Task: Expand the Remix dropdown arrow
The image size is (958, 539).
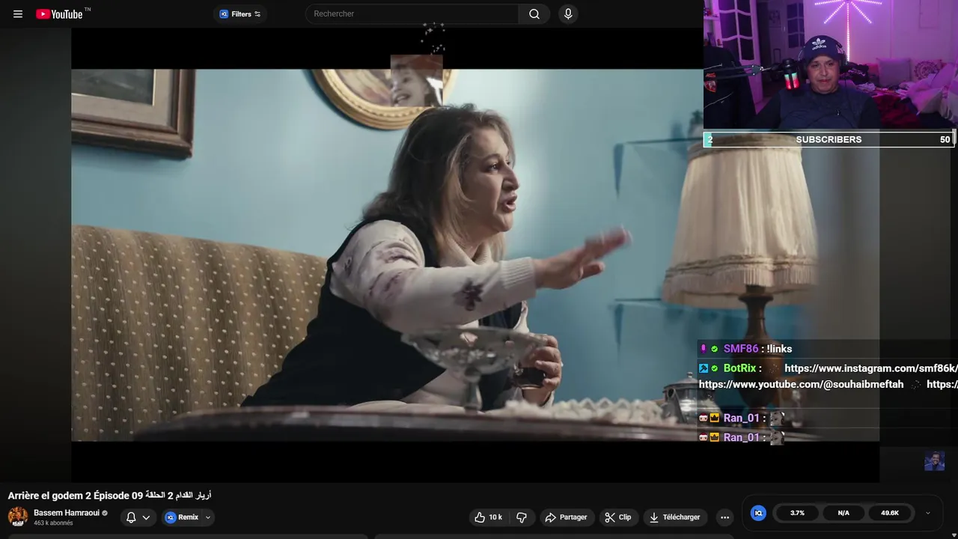Action: coord(208,517)
